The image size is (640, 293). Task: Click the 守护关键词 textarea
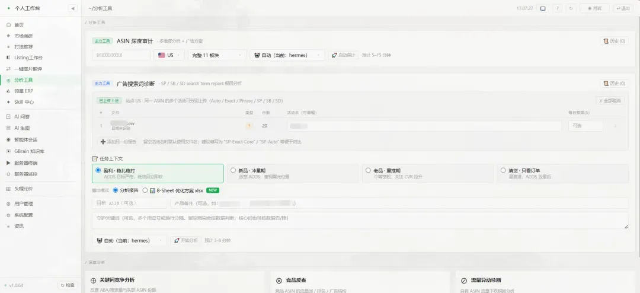click(360, 220)
